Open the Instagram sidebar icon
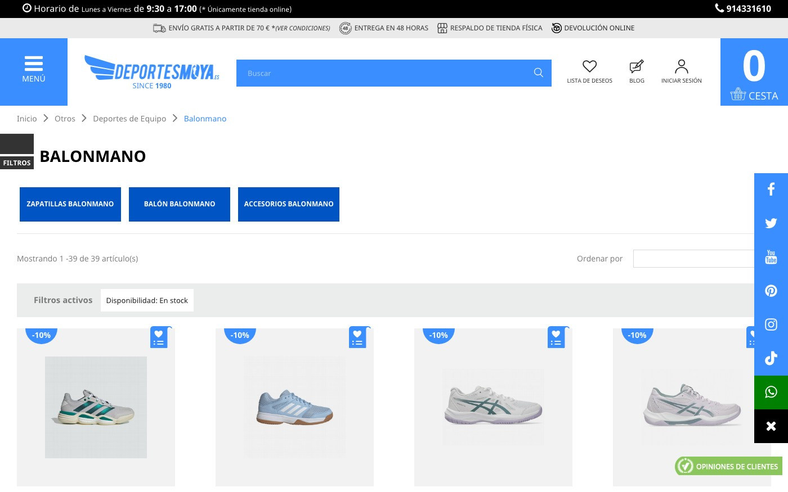This screenshot has height=492, width=788. [x=771, y=324]
